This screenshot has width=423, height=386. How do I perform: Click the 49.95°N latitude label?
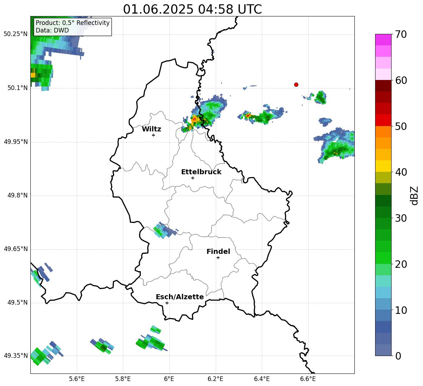[x=16, y=142]
